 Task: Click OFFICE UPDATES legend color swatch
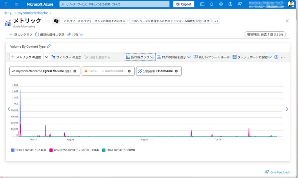pos(13,150)
